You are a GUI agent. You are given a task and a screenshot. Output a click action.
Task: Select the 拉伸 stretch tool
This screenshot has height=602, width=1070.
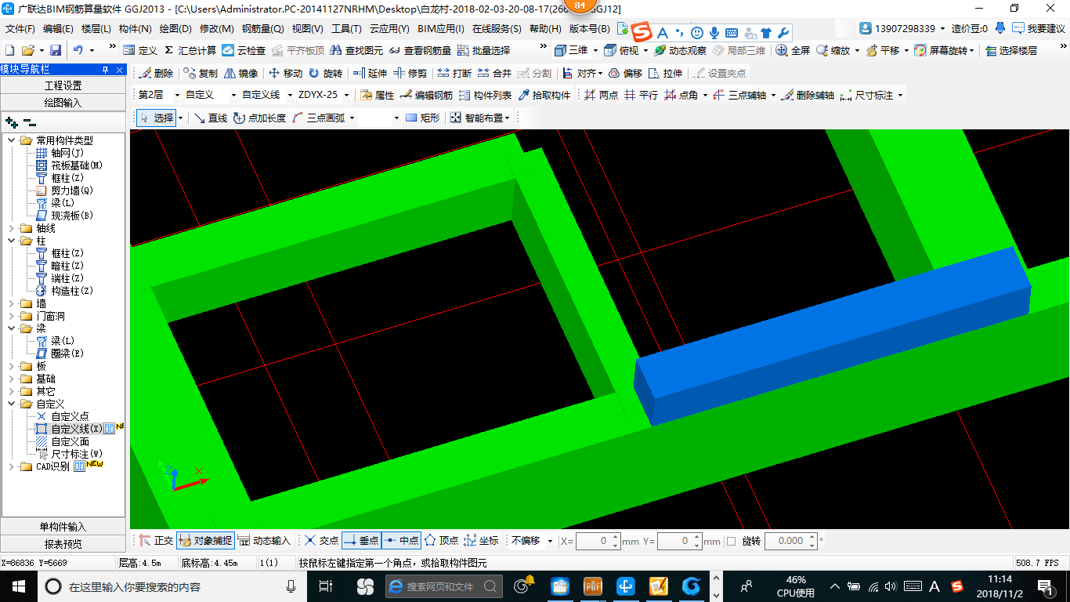click(664, 73)
